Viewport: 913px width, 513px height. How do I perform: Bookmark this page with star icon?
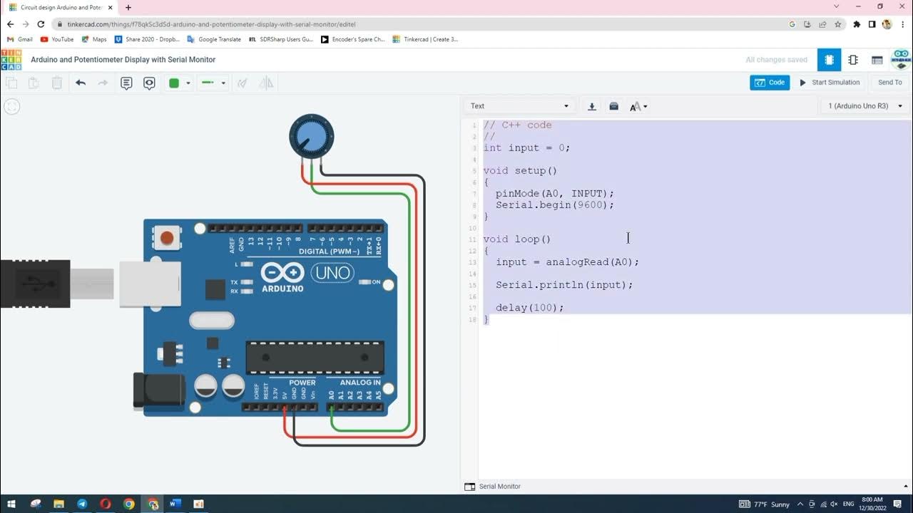[838, 24]
